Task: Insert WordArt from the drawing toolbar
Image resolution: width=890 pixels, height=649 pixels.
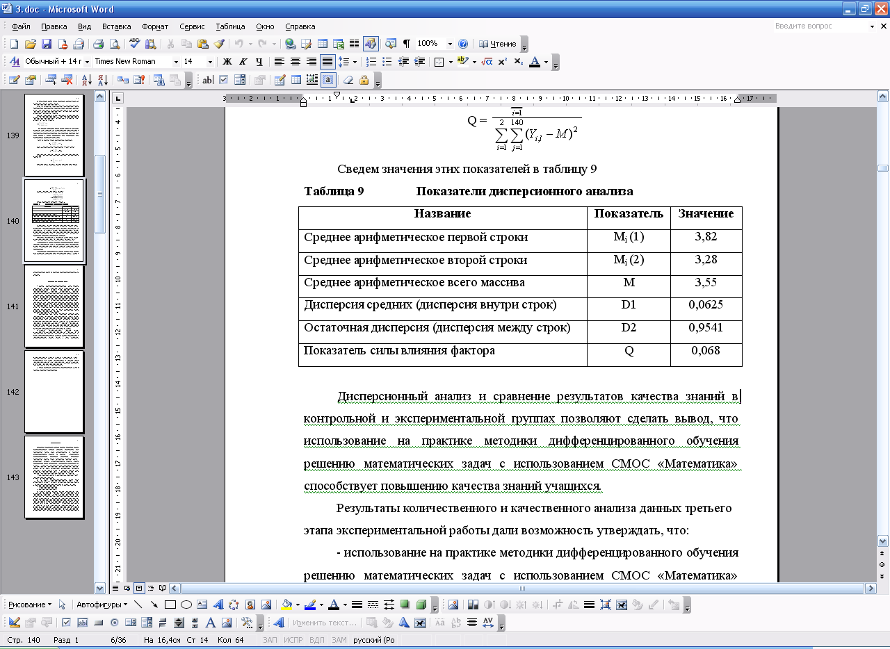Action: point(218,605)
